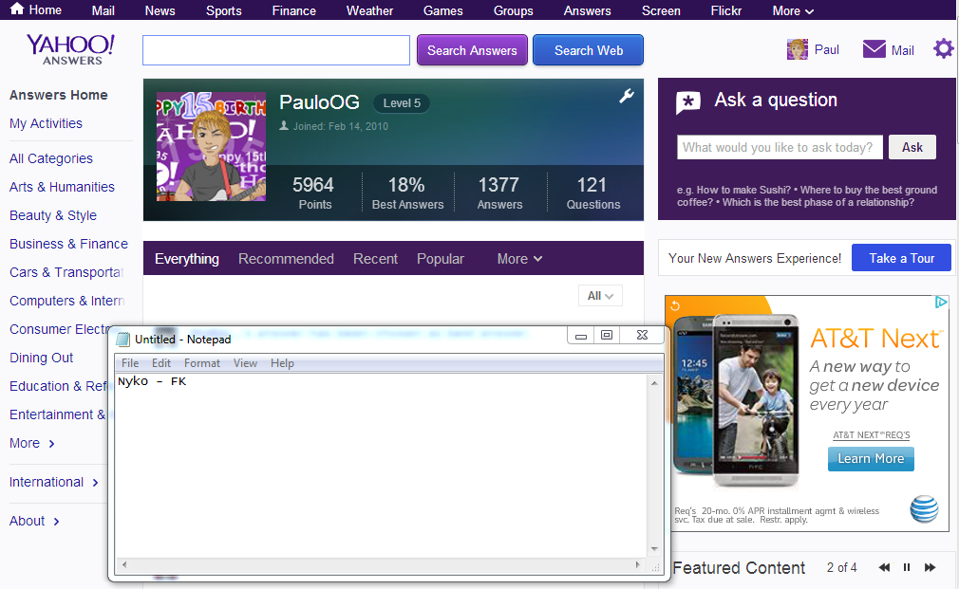Viewport: 959px width, 589px height.
Task: Click the Search Answers button
Action: 472,50
